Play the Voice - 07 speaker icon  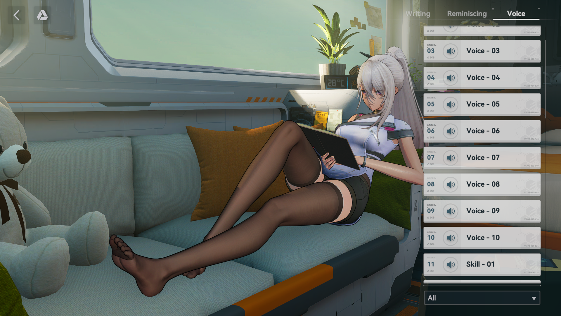click(451, 158)
